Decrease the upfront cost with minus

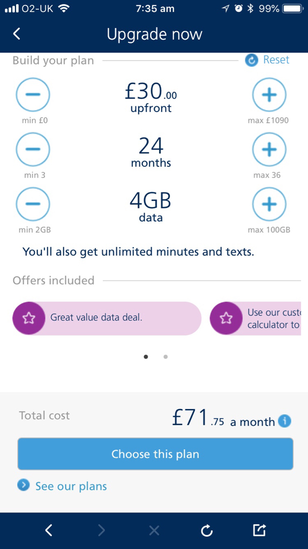point(33,94)
